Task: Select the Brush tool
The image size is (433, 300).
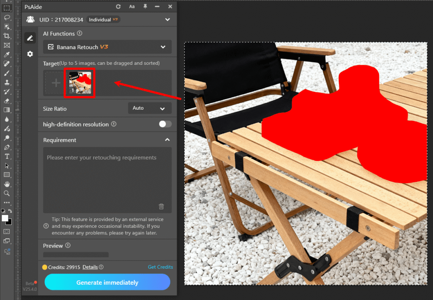Action: [6, 73]
